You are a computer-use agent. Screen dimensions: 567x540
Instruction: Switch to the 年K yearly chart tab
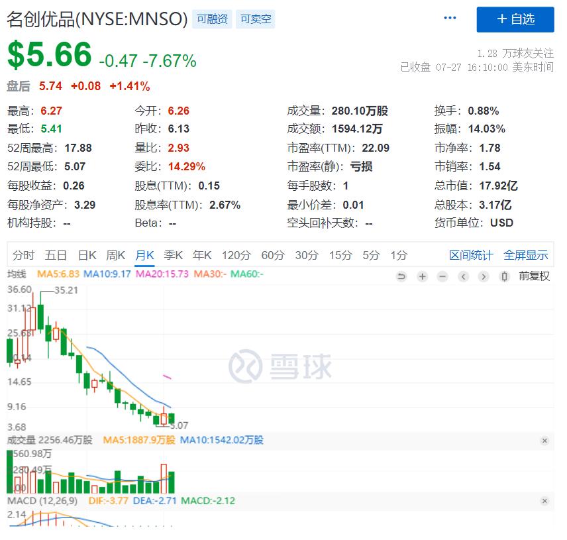(203, 254)
